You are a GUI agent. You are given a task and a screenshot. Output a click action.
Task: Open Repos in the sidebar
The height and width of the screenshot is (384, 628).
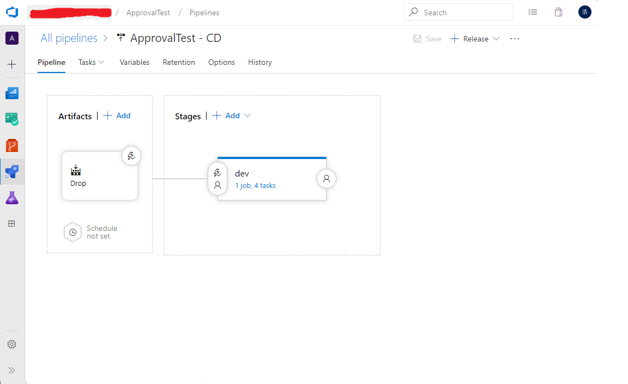click(12, 145)
